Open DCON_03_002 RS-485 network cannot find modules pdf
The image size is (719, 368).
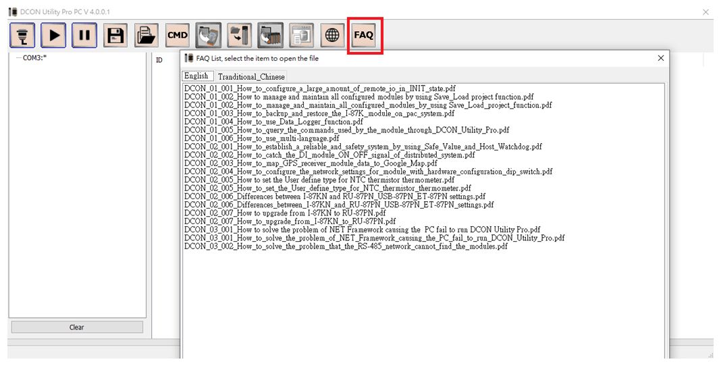346,246
